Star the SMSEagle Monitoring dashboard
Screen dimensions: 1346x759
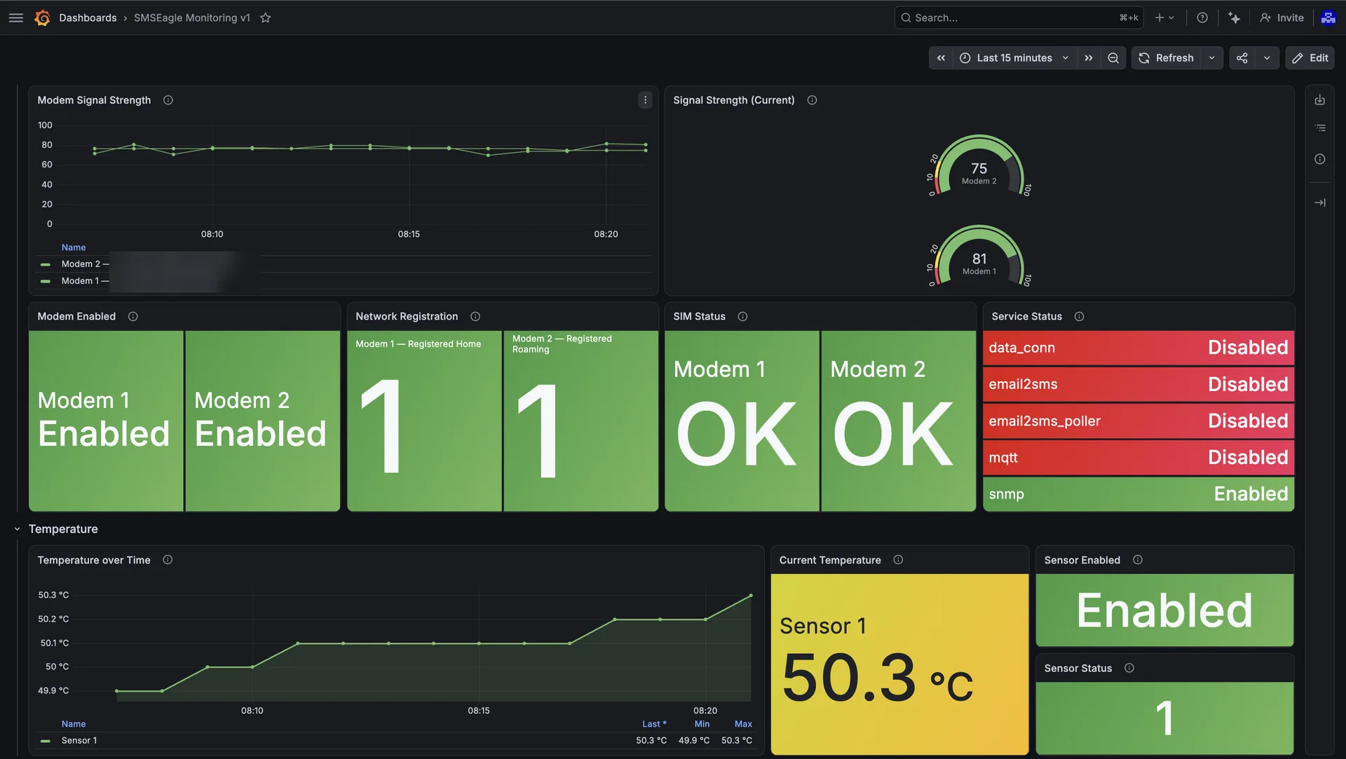265,18
